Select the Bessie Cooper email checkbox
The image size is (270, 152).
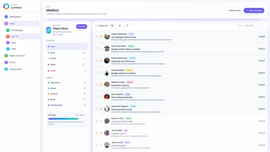[x=97, y=85]
